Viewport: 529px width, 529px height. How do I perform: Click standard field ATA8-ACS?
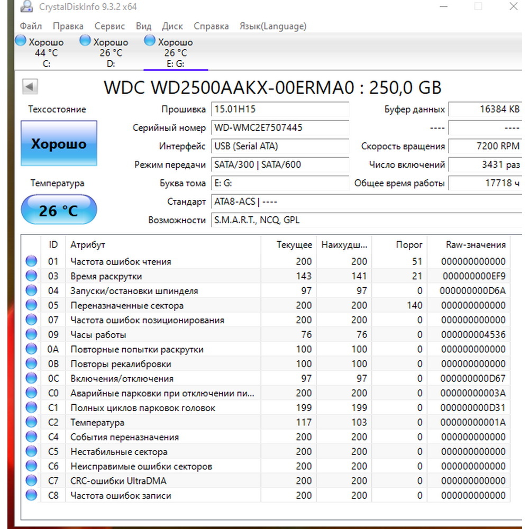pyautogui.click(x=367, y=202)
